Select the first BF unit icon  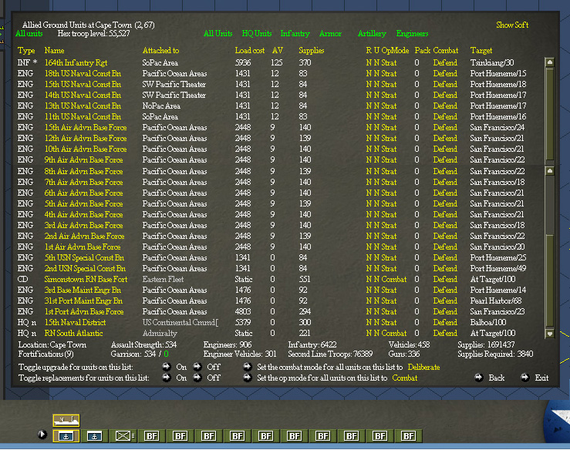pos(152,436)
